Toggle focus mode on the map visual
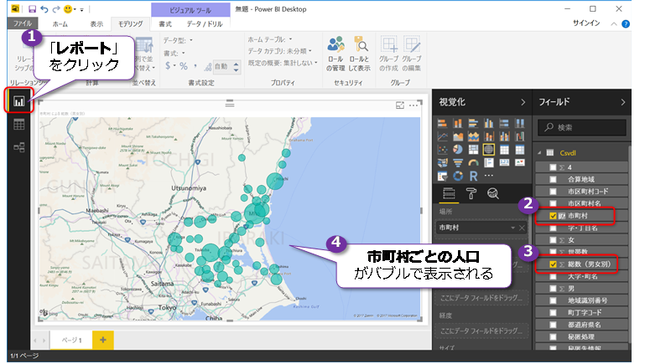Viewport: 671px width, 364px height. (x=400, y=105)
